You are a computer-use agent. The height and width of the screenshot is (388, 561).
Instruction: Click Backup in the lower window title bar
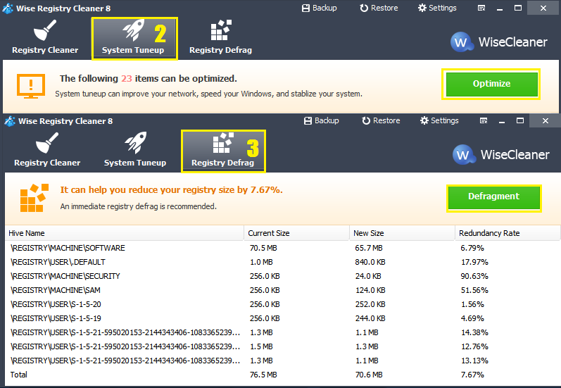coord(322,120)
